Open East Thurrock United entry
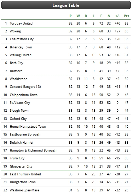This screenshot has width=132, height=196. tap(25, 174)
